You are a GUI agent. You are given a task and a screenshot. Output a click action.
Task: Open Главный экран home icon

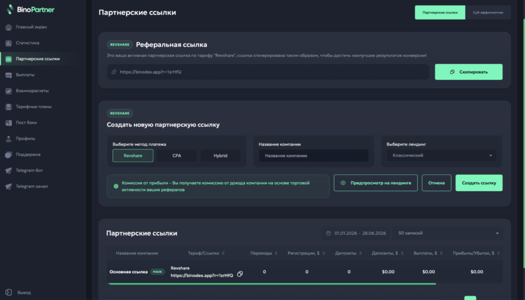click(x=9, y=27)
